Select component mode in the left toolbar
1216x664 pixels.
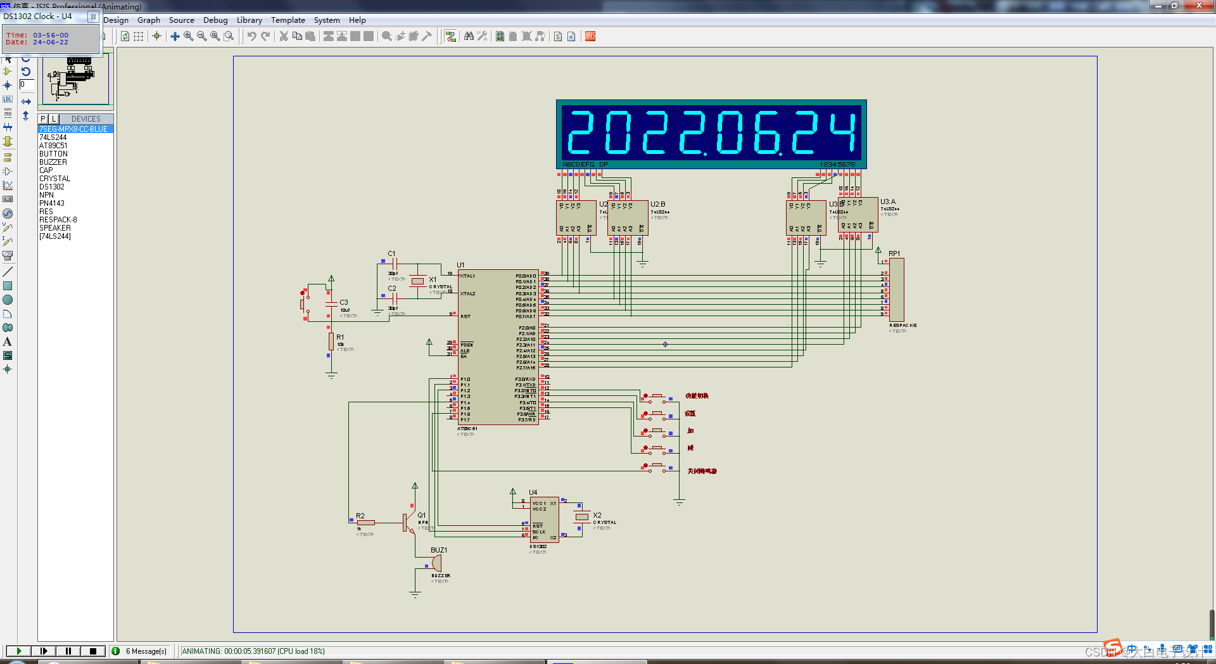[8, 72]
